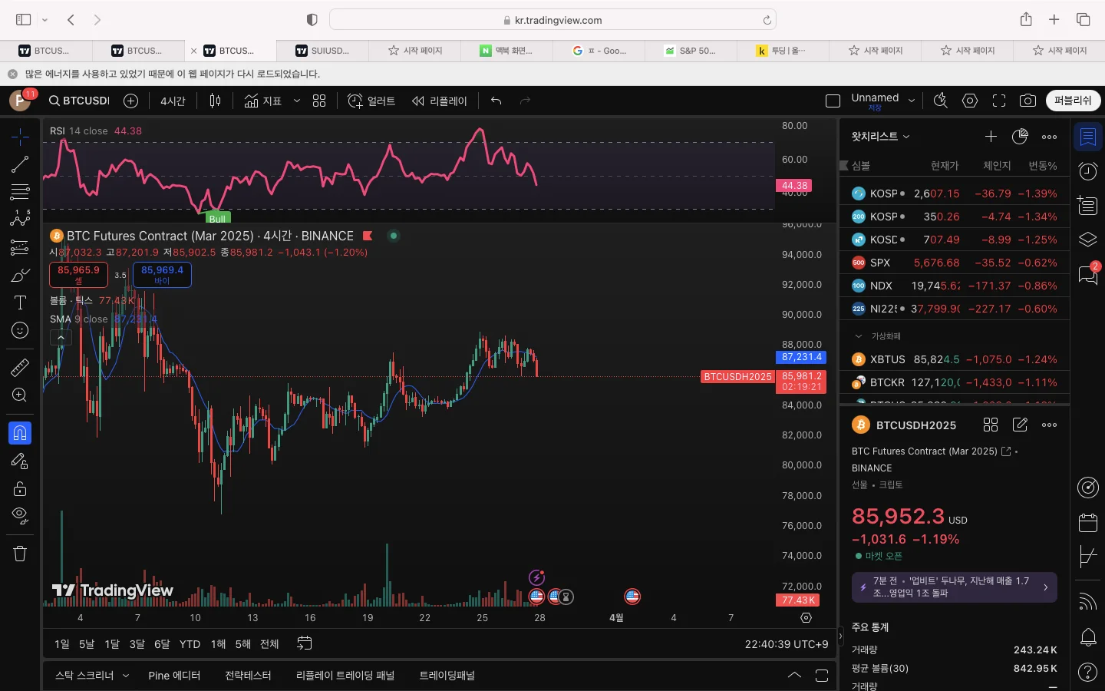Open the emoji icons tool
Viewport: 1105px width, 691px height.
20,330
